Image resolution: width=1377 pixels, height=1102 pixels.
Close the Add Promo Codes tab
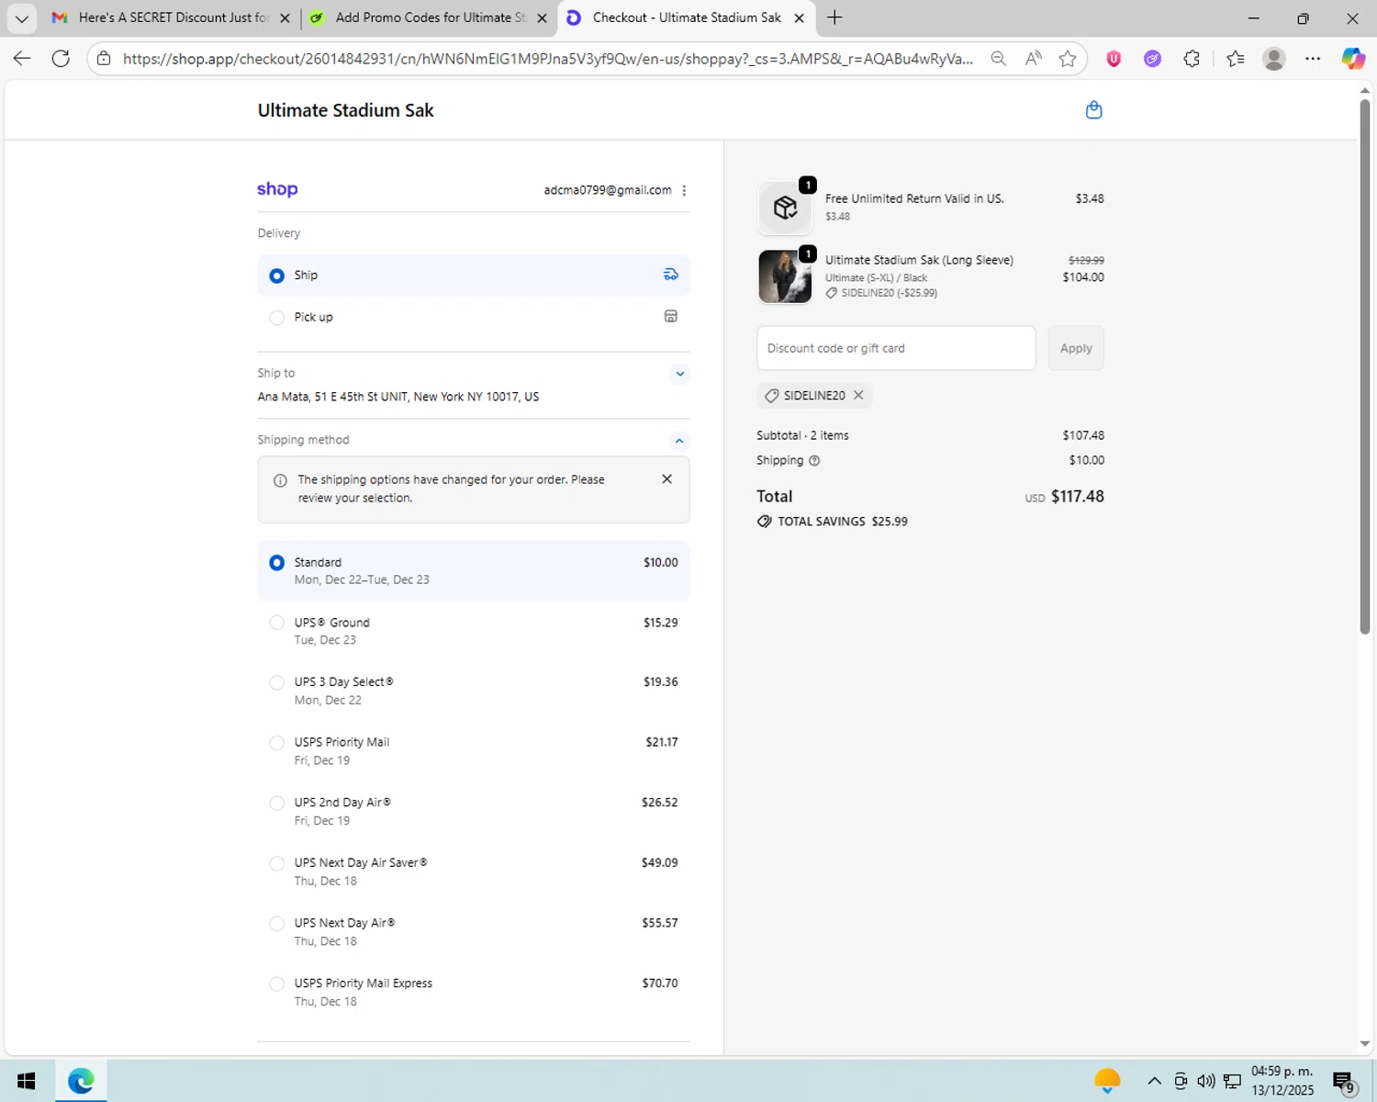[x=542, y=17]
